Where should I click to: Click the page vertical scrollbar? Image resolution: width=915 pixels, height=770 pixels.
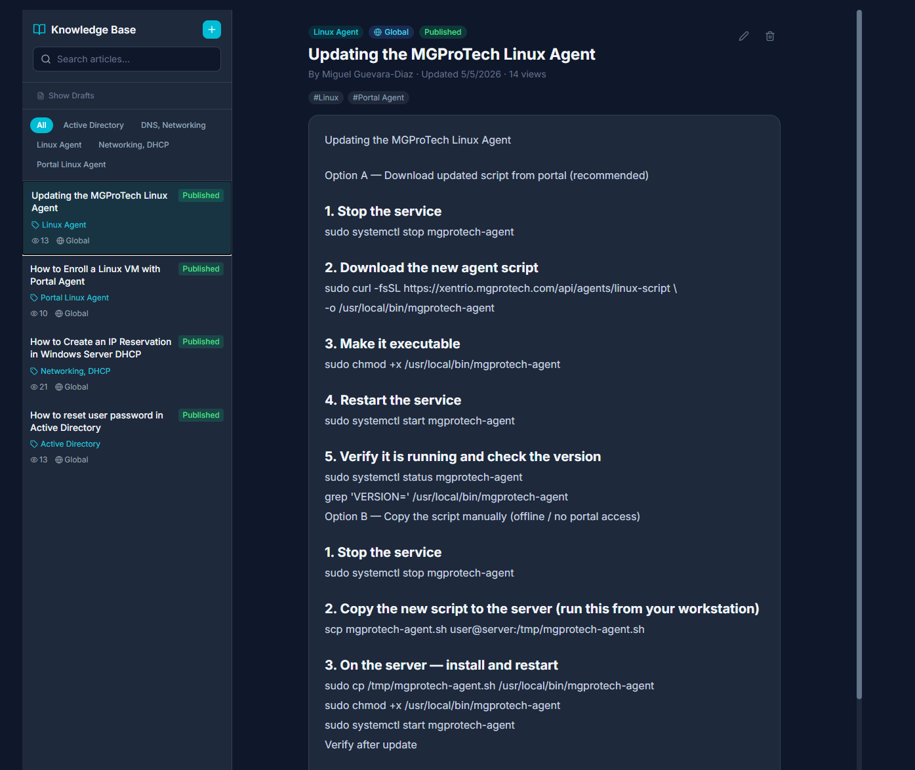859,354
